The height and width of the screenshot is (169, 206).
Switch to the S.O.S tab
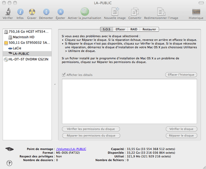106,29
